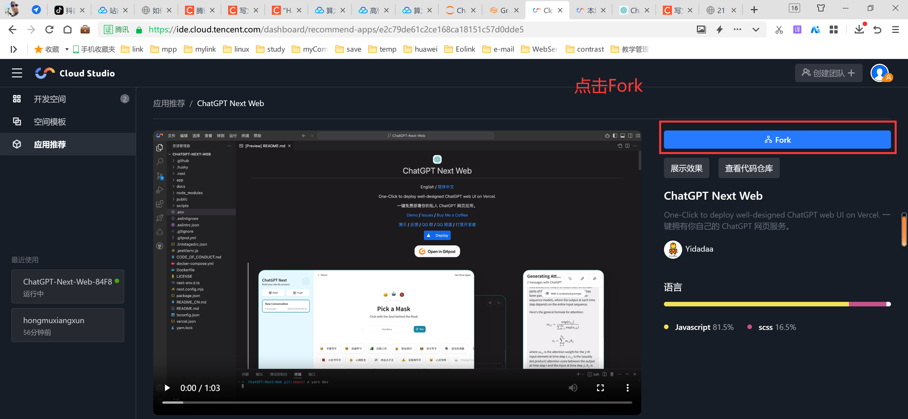Click the scissors screenshot icon

(779, 30)
